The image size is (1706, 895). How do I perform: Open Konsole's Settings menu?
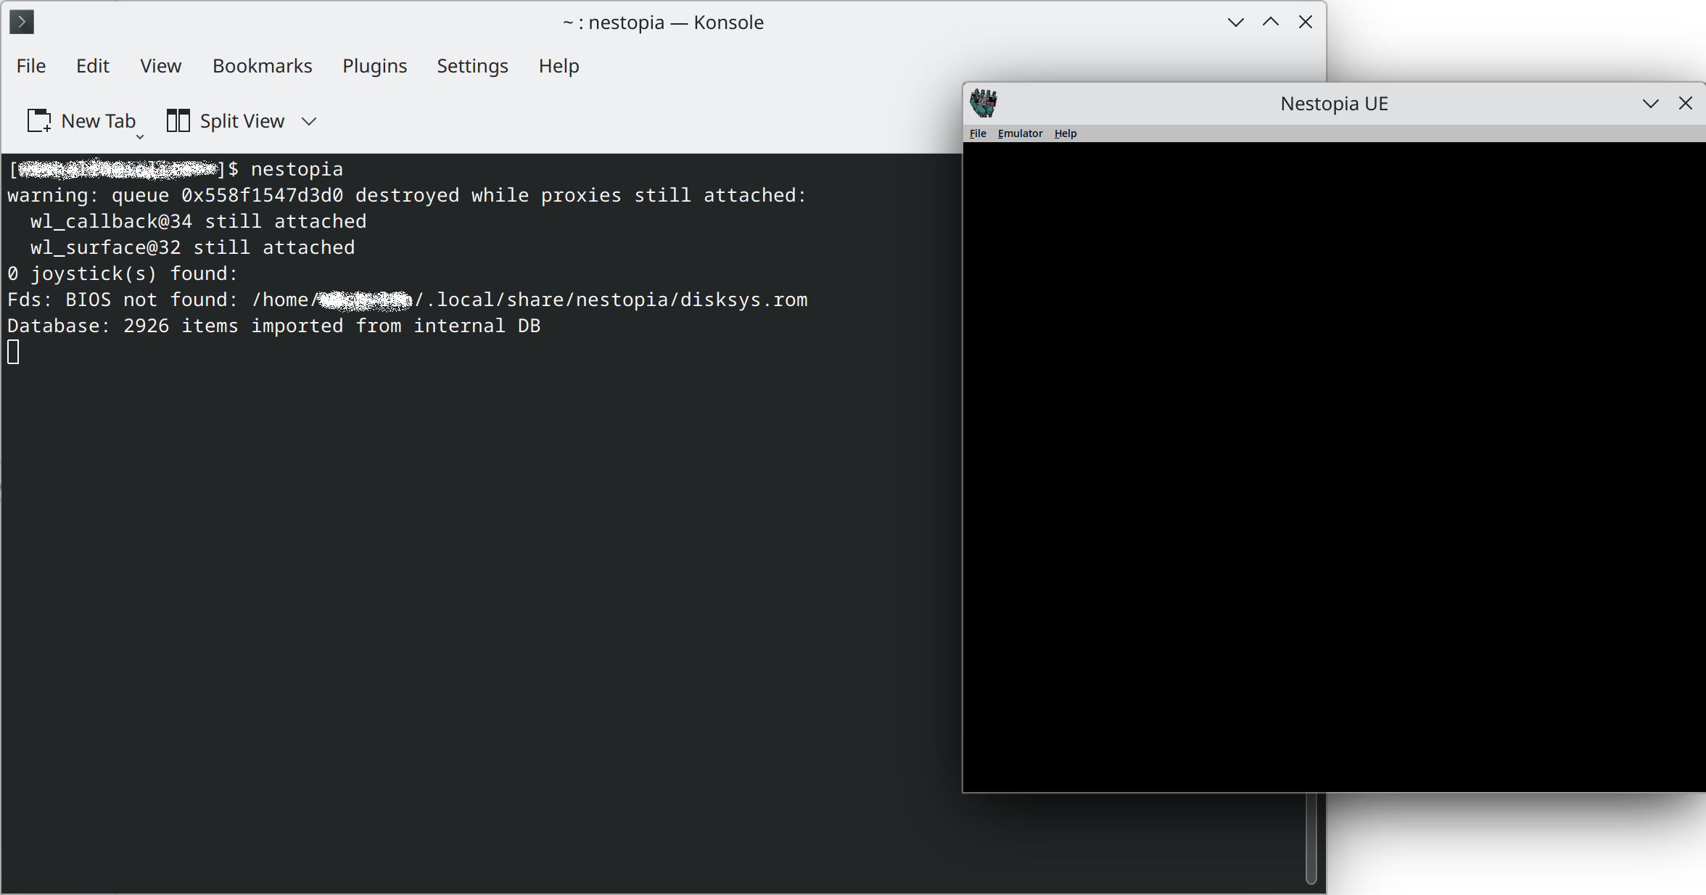pyautogui.click(x=472, y=65)
